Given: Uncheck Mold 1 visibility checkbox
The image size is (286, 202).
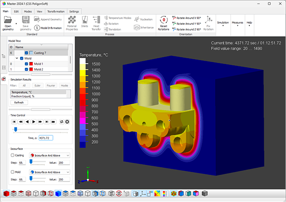Looking at the screenshot, I should pos(27,64).
